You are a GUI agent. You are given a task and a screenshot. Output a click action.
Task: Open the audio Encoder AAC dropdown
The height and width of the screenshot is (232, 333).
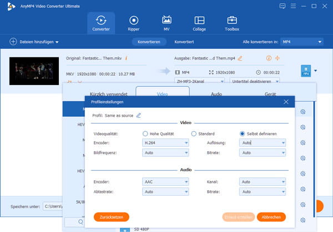point(165,182)
